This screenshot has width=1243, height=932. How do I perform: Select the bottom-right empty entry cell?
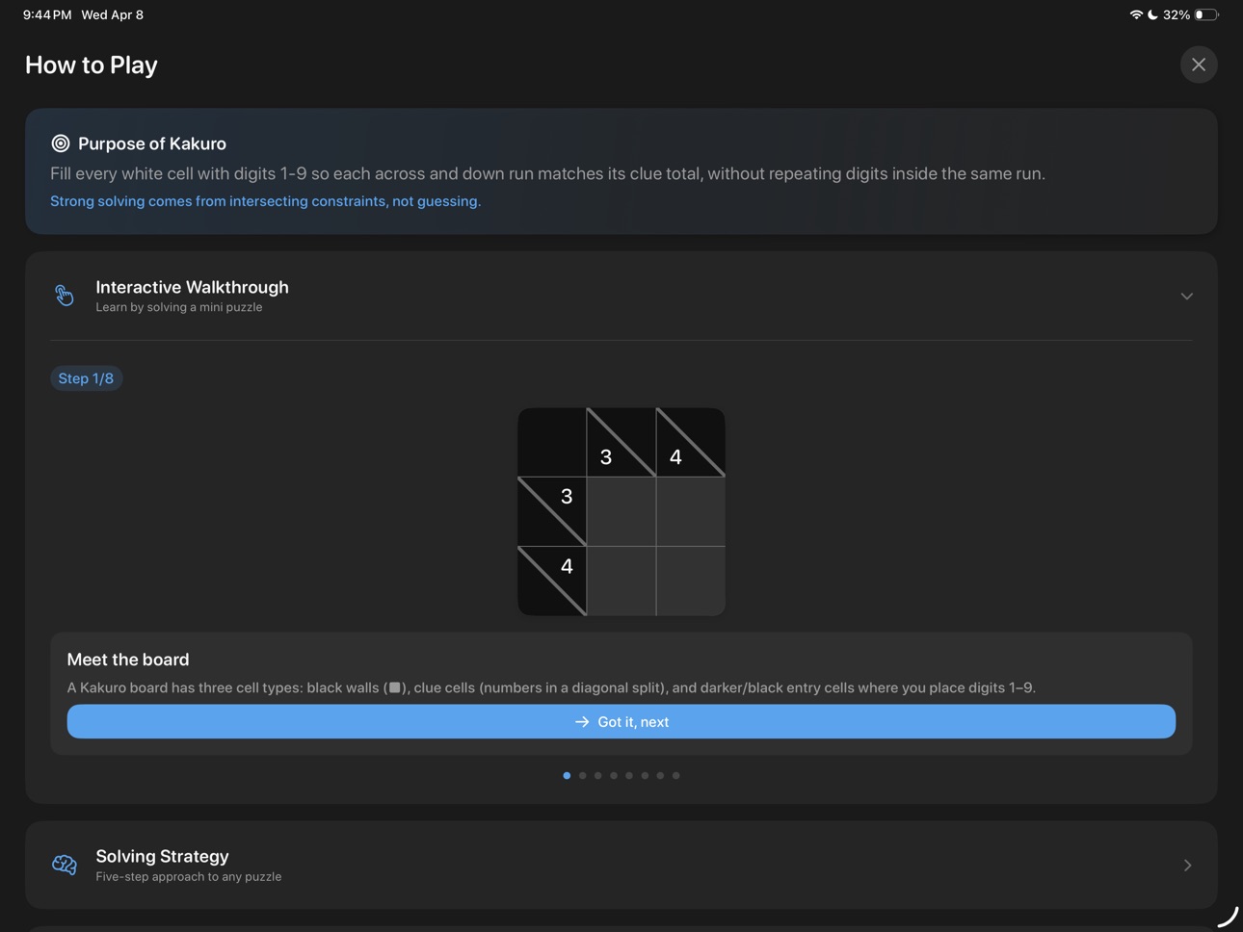691,581
